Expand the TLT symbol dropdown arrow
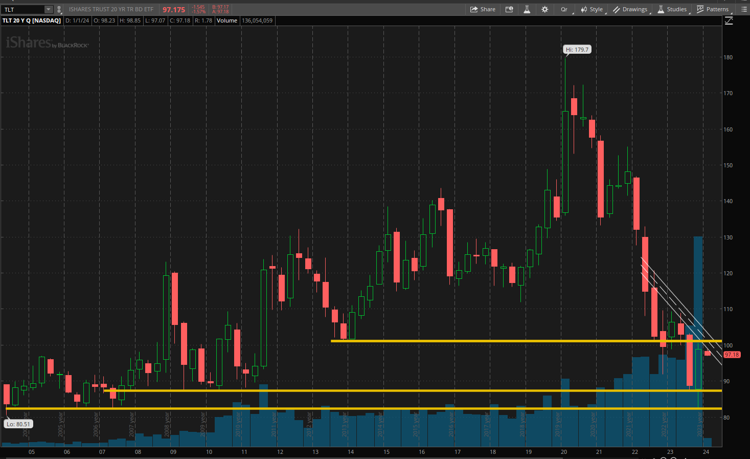 click(48, 9)
